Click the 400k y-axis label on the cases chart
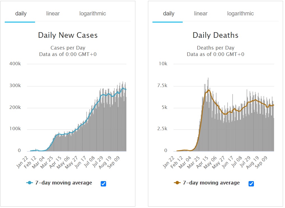Screen dimensions: 285x208 tap(16, 64)
